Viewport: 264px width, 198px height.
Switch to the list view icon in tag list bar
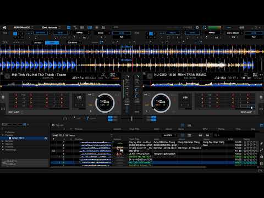click(x=189, y=125)
